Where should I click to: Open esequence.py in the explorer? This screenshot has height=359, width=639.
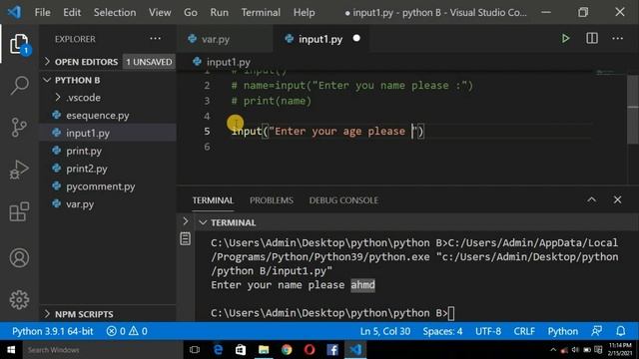108,116
